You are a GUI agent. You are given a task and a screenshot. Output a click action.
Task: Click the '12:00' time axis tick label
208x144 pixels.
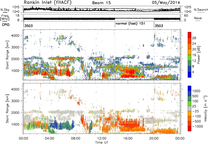(x=102, y=139)
